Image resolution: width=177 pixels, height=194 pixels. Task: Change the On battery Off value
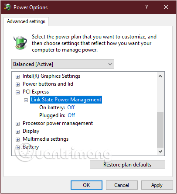(71, 107)
